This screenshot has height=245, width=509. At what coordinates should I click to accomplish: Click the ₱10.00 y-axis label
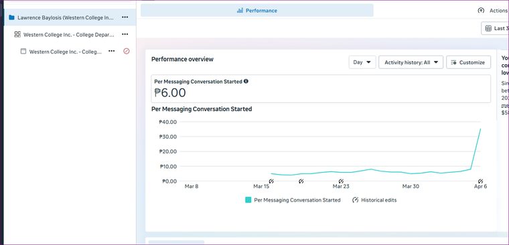(168, 167)
